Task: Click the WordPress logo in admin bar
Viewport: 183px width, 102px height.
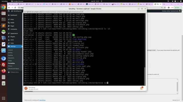Action: (9, 11)
